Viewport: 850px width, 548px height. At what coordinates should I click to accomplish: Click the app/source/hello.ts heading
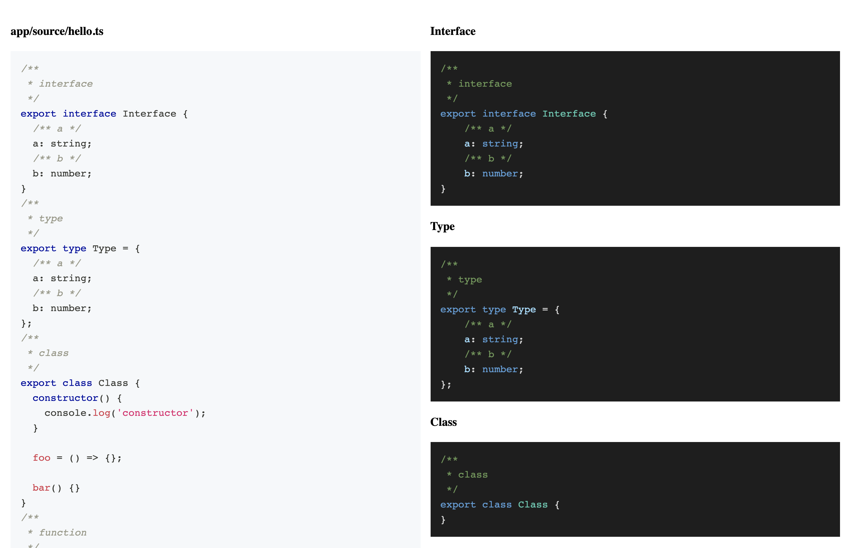click(57, 31)
